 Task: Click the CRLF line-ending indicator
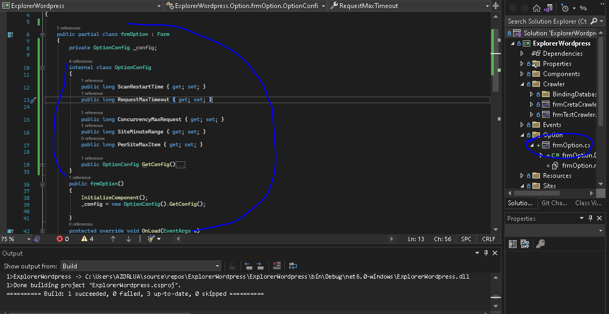coord(489,239)
